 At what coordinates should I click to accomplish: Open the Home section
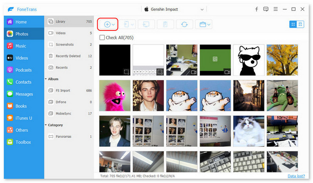24,22
